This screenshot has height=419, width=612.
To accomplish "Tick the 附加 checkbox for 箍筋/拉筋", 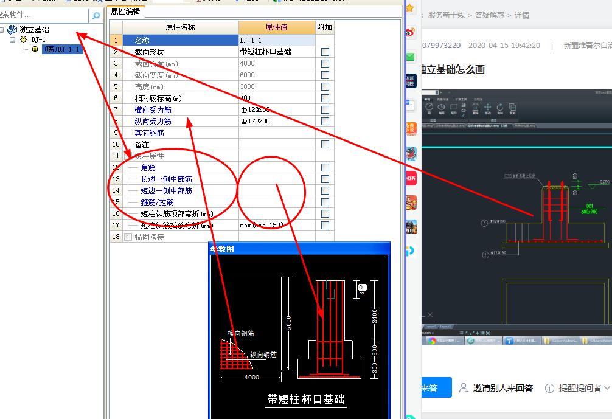I will pyautogui.click(x=325, y=202).
